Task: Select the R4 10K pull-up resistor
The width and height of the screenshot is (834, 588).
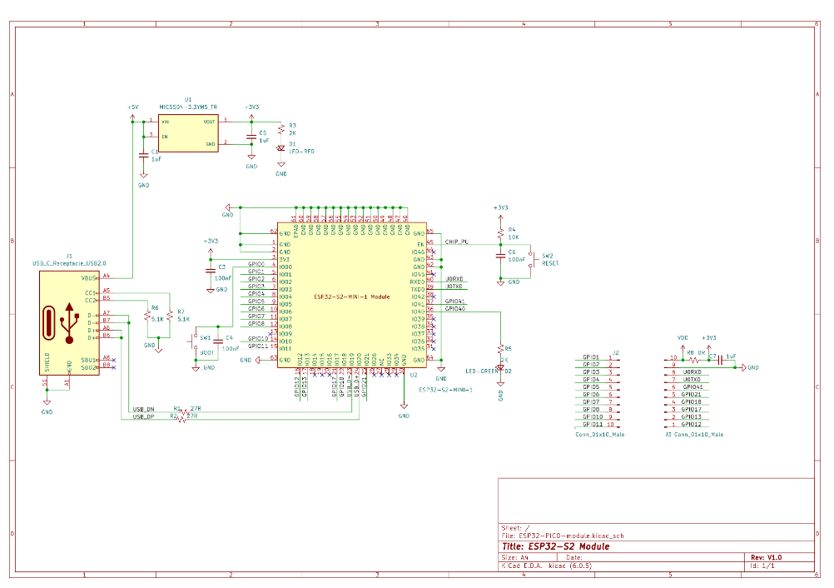Action: coord(500,233)
